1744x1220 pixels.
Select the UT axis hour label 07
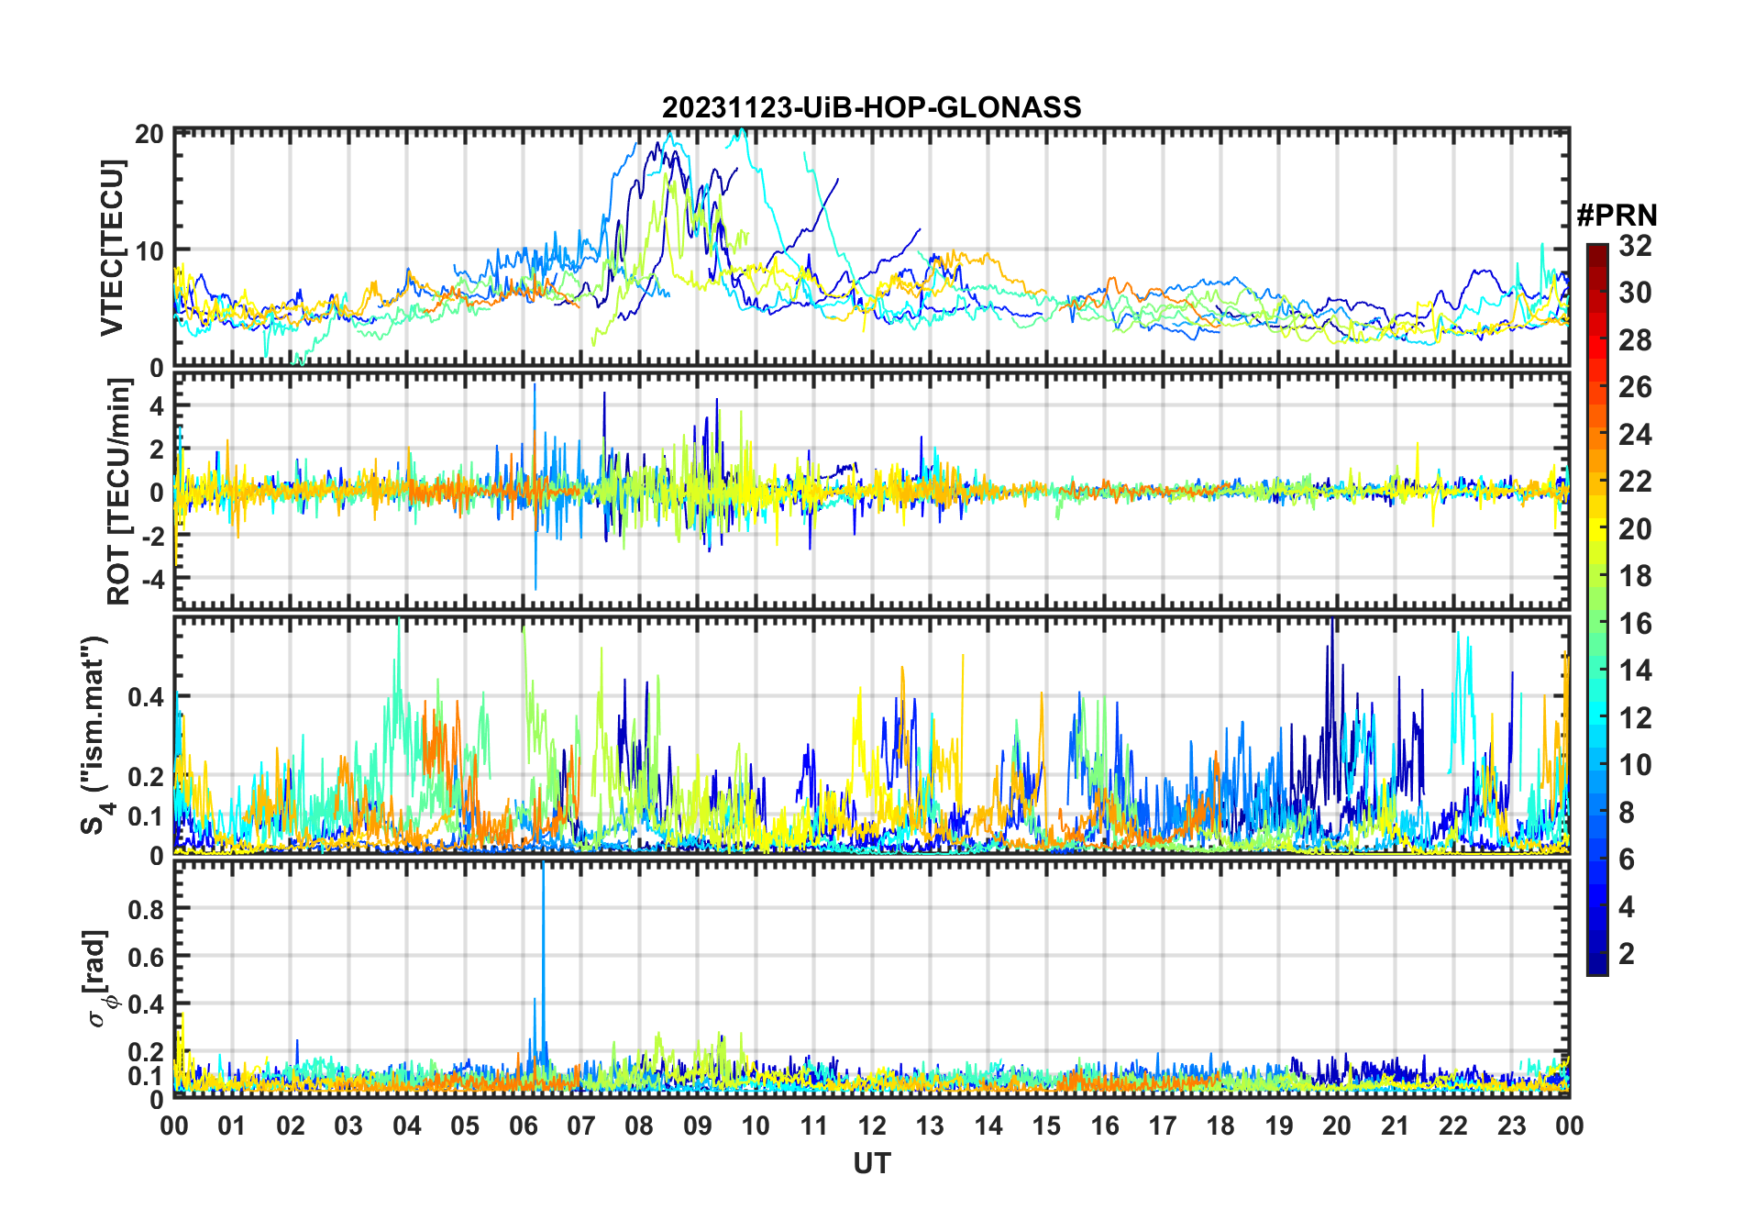pos(581,1126)
